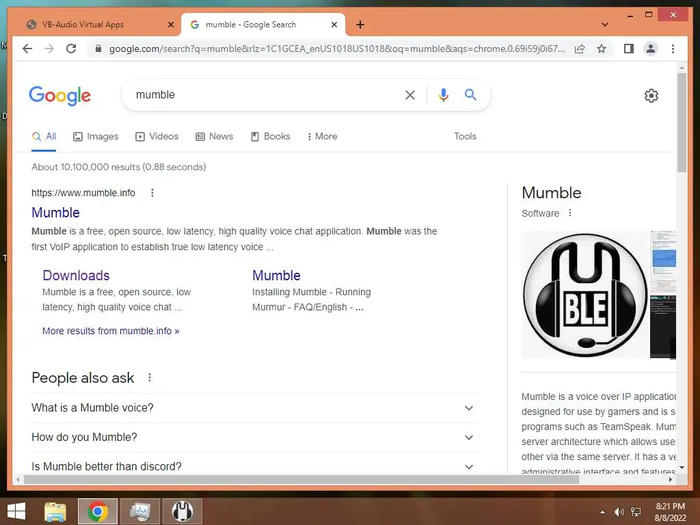Switch to Images results
Screen dimensions: 700x525
click(96, 137)
